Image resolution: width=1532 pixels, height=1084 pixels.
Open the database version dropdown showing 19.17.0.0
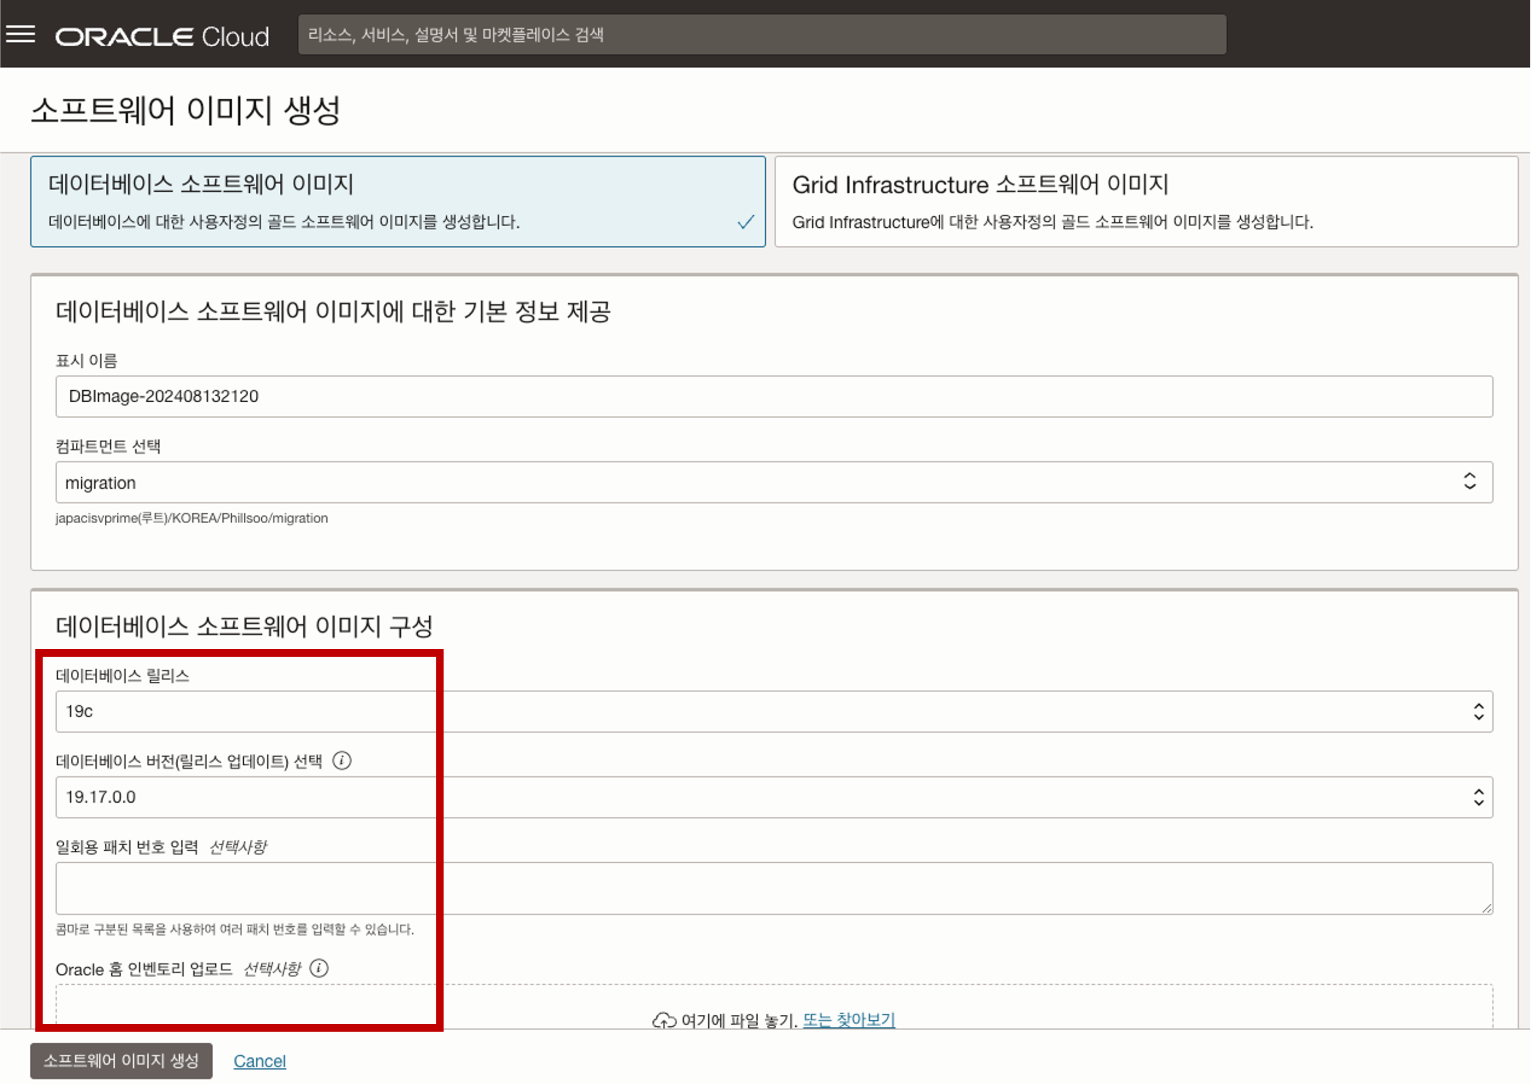pyautogui.click(x=774, y=797)
